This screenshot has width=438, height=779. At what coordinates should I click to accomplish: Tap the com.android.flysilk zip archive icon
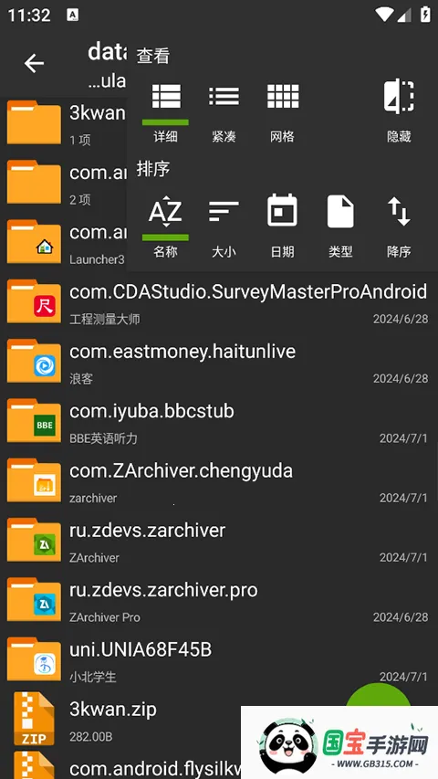[34, 765]
